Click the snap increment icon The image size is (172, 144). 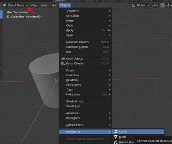[167, 5]
